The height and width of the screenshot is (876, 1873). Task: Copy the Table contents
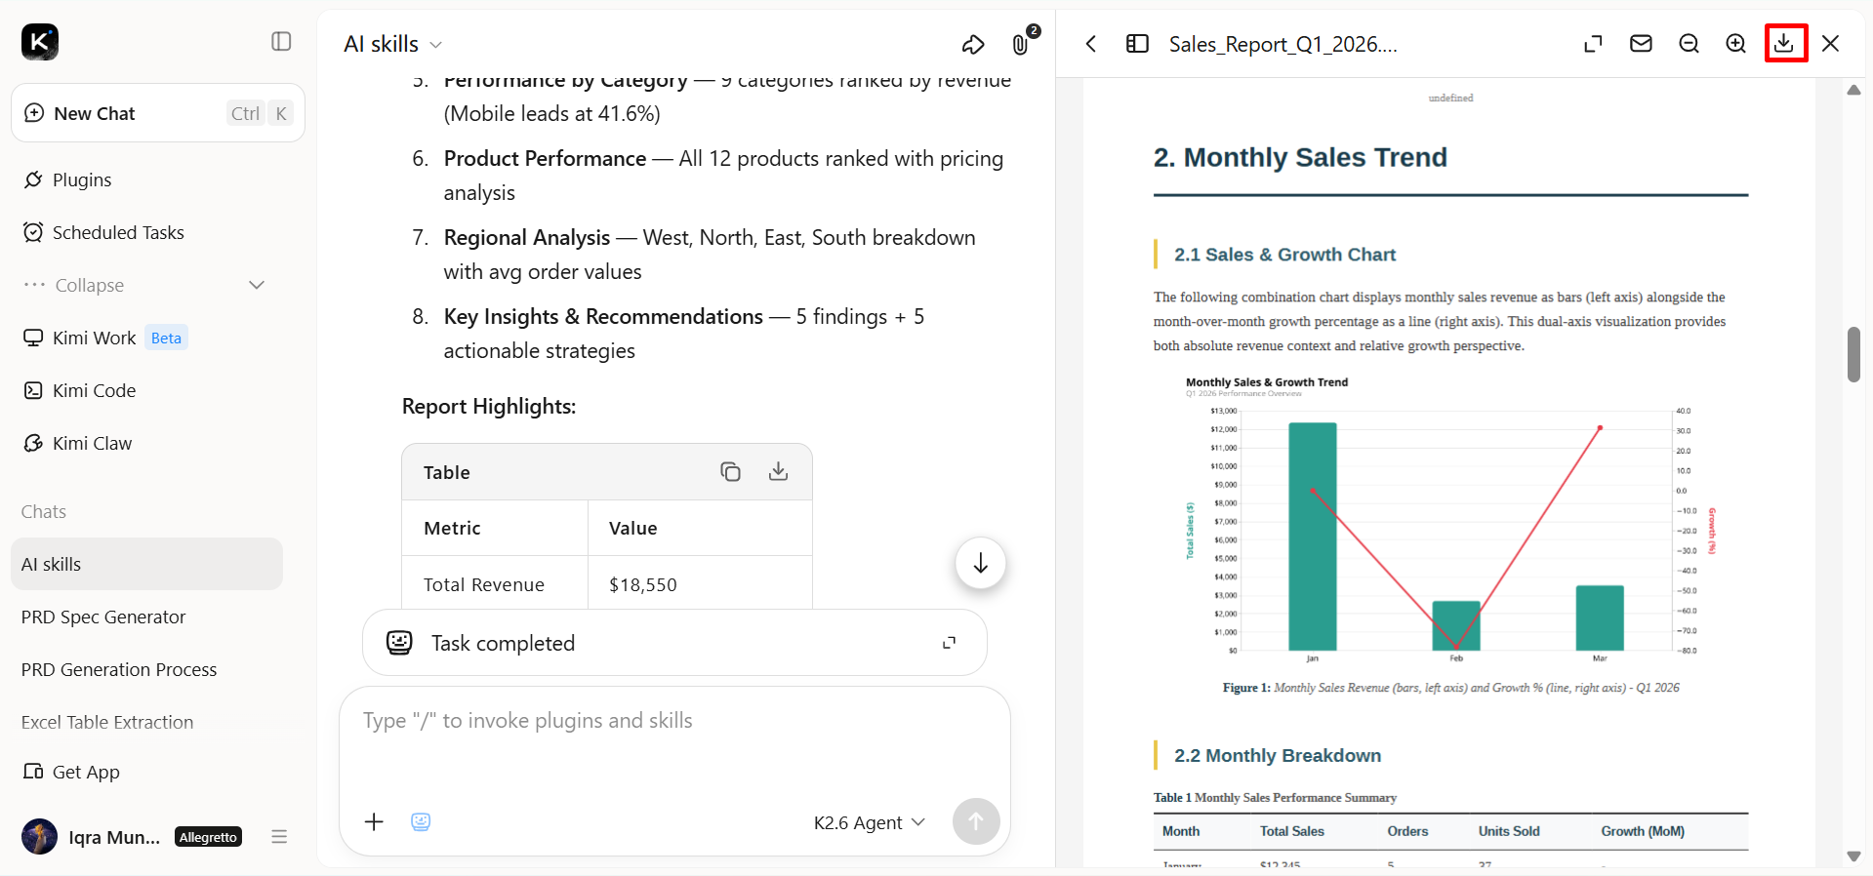pyautogui.click(x=730, y=471)
